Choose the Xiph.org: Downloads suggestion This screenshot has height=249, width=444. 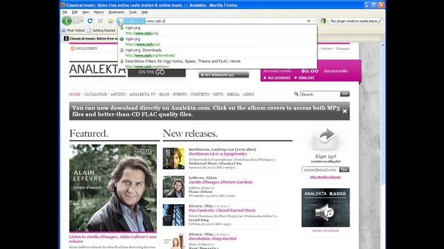(x=217, y=53)
